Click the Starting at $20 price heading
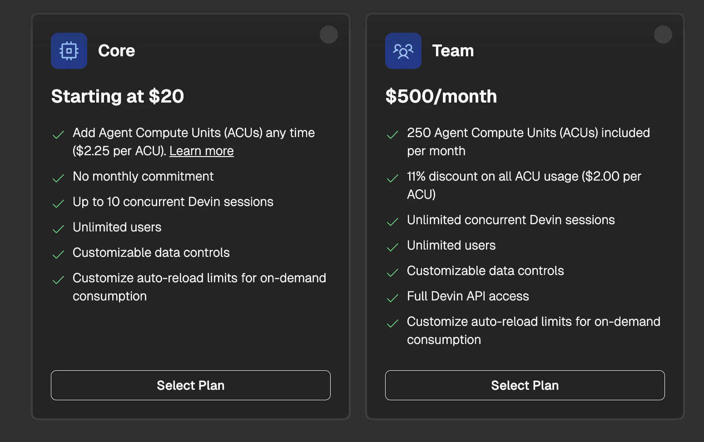Image resolution: width=704 pixels, height=442 pixels. 118,96
